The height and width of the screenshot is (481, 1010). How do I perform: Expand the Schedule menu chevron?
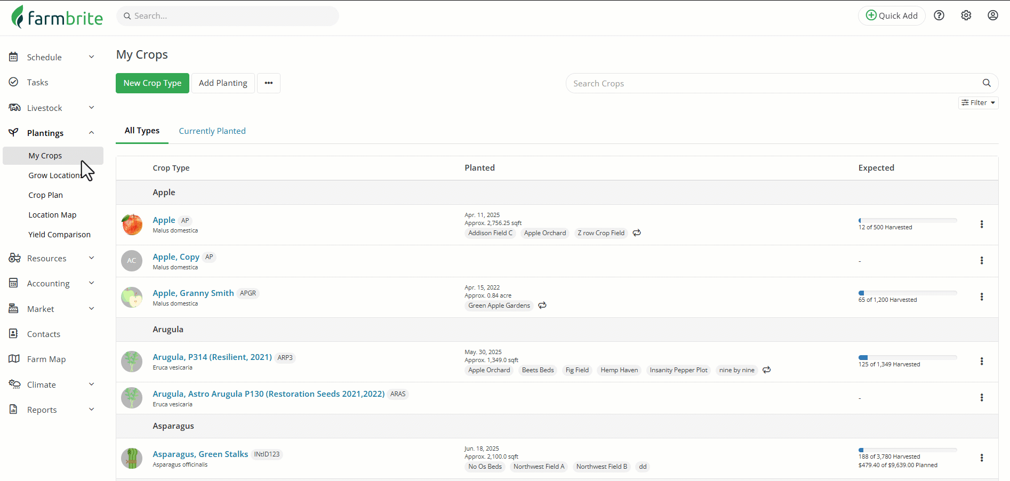[92, 57]
